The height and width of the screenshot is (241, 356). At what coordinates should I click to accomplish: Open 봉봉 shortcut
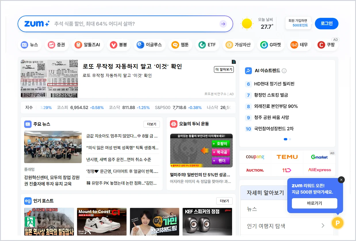pyautogui.click(x=118, y=45)
